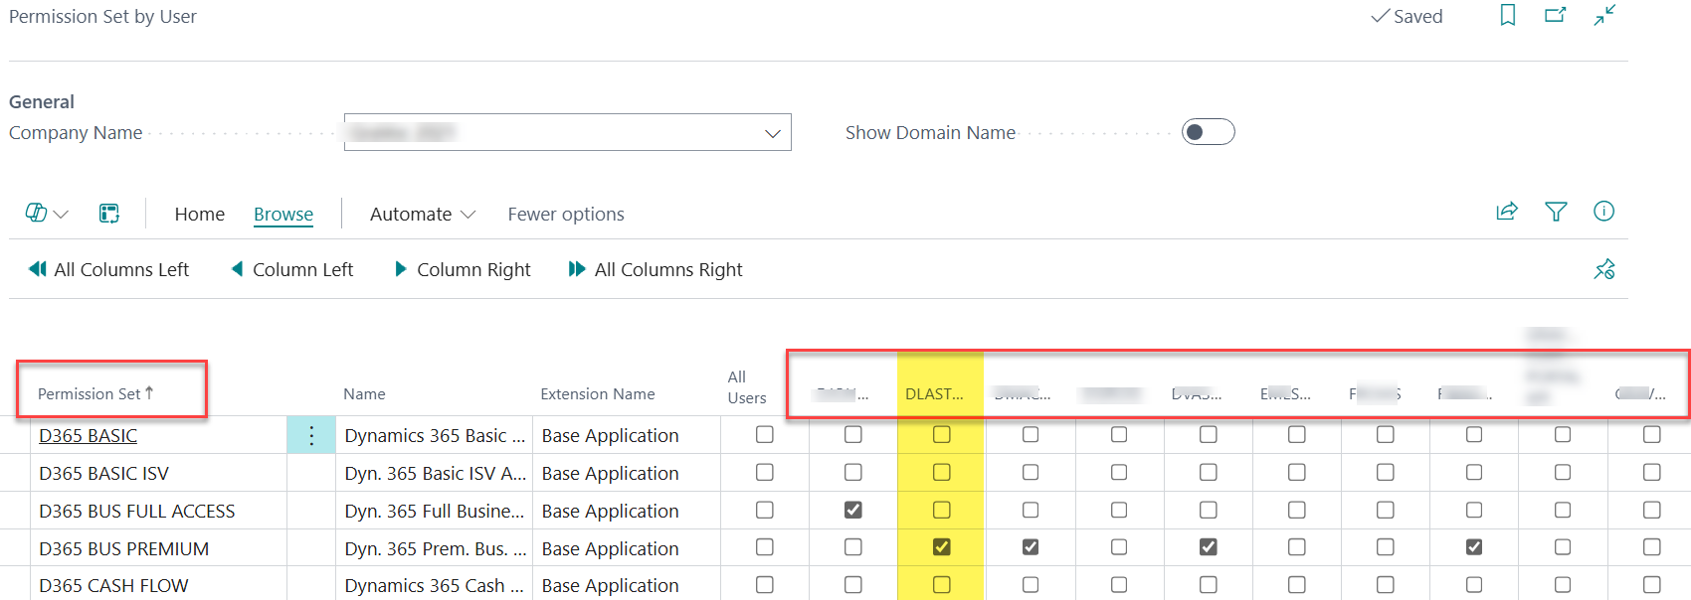Click All Columns Left

pyautogui.click(x=108, y=269)
